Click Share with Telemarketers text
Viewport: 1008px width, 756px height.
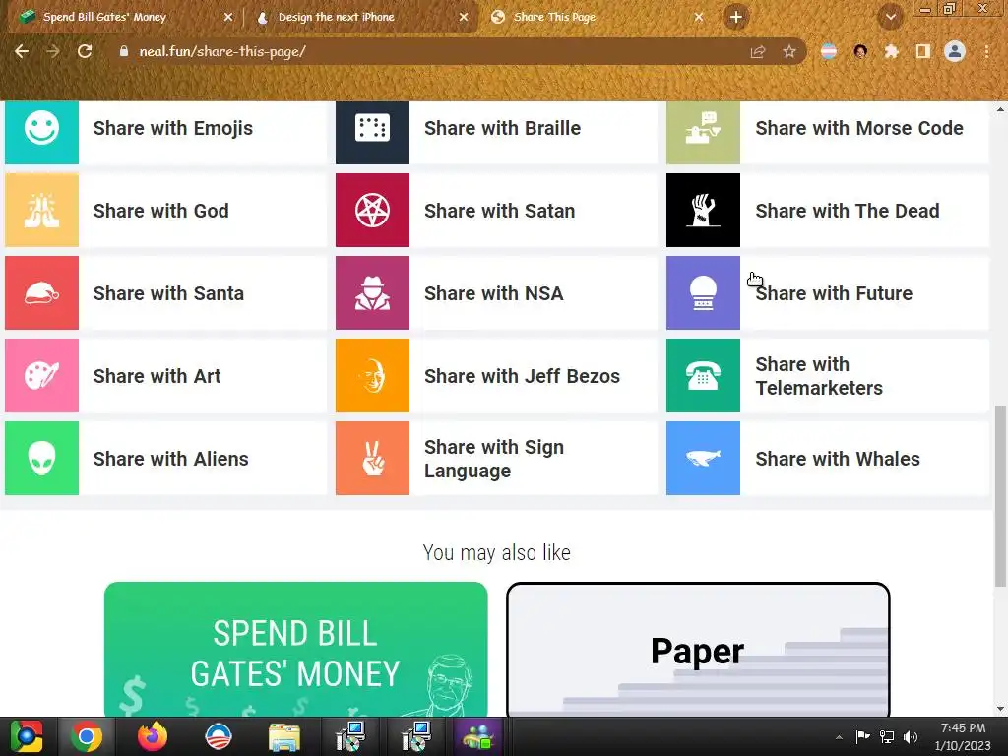(819, 375)
